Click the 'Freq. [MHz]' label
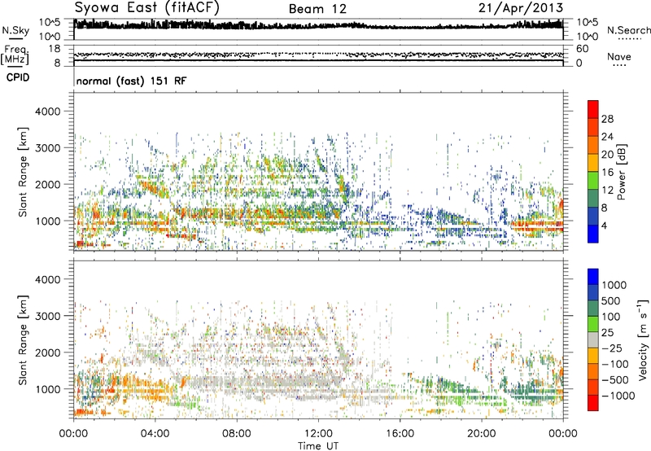This screenshot has width=651, height=451. pyautogui.click(x=15, y=55)
